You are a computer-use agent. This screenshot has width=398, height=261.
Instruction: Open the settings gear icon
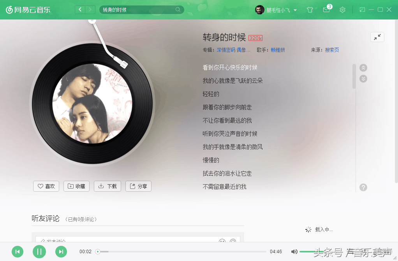342,10
